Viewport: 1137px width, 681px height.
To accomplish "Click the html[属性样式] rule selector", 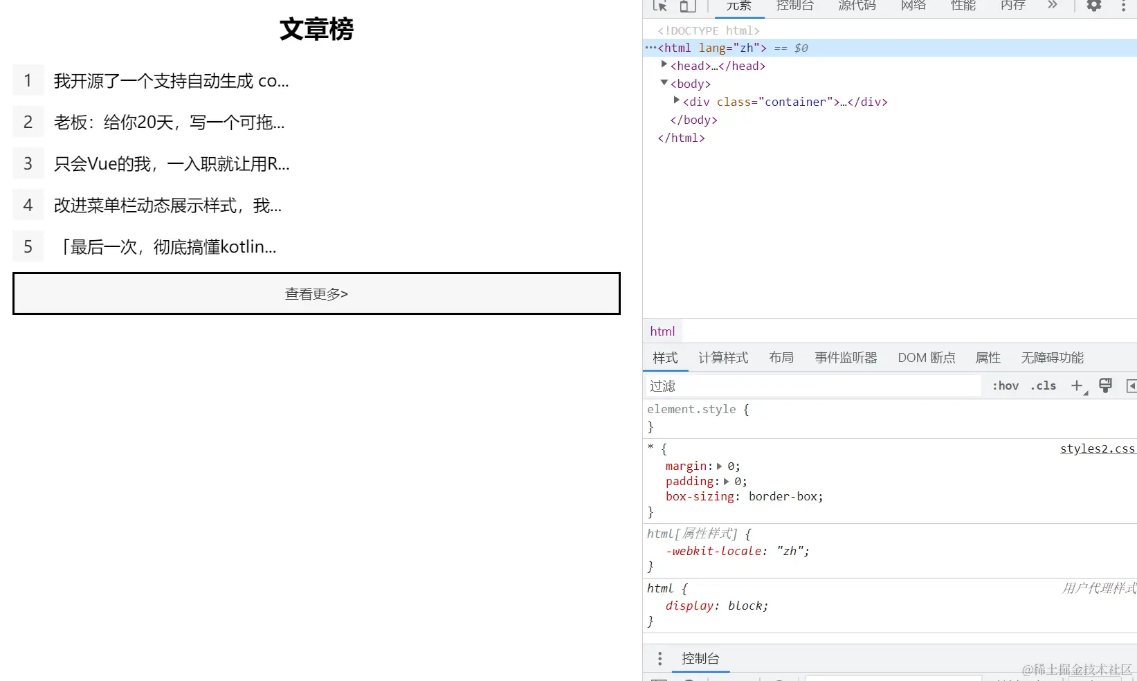I will pos(693,534).
